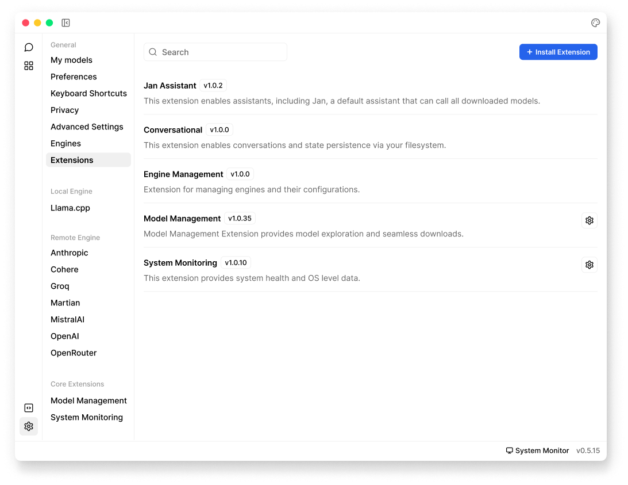Open the theme palette icon
628x485 pixels.
coord(595,23)
